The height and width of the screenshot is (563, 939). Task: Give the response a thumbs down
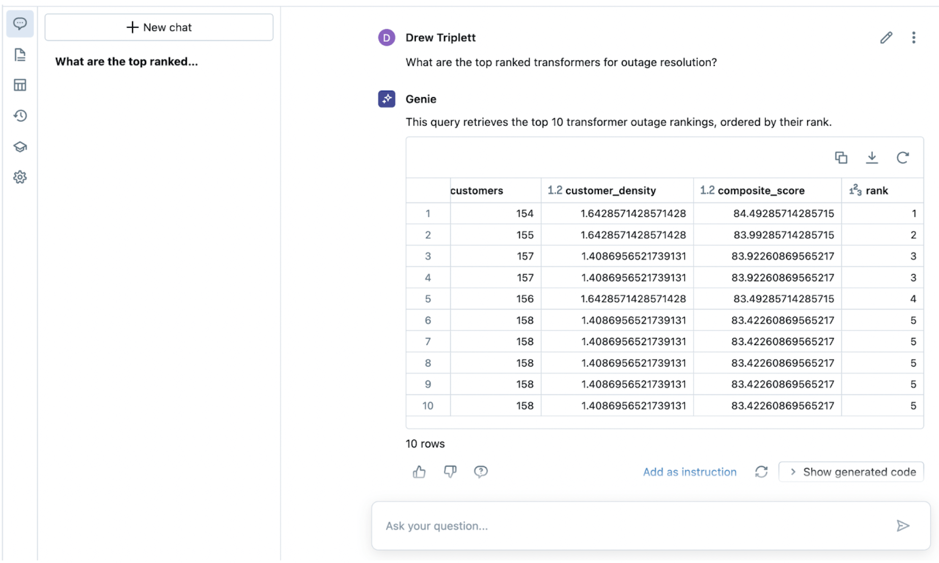(x=450, y=472)
